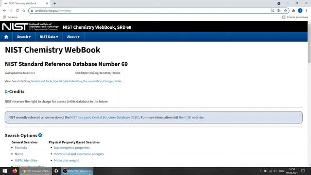The width and height of the screenshot is (311, 175).
Task: Open the 2018 last update link
Action: 32,73
